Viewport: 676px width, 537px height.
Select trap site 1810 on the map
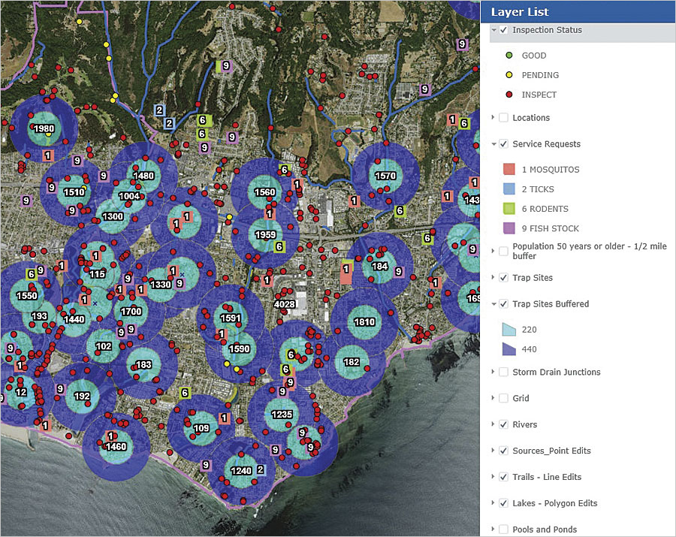point(364,322)
